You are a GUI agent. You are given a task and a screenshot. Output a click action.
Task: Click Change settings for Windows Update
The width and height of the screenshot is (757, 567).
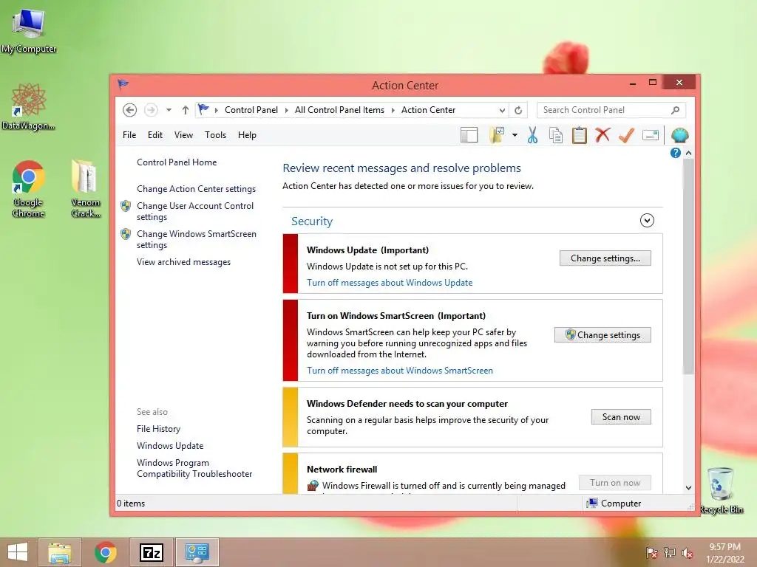[x=605, y=258]
